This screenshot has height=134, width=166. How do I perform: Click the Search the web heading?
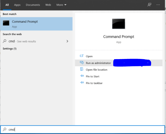tap(12, 34)
